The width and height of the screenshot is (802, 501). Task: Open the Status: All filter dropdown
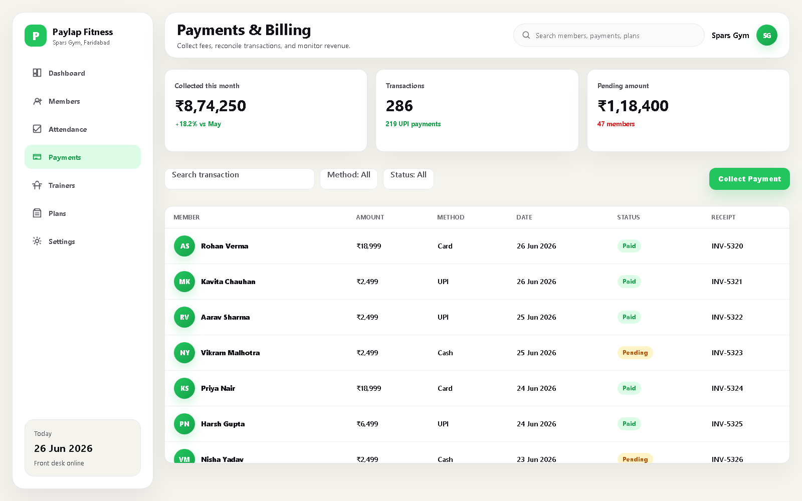pos(409,178)
